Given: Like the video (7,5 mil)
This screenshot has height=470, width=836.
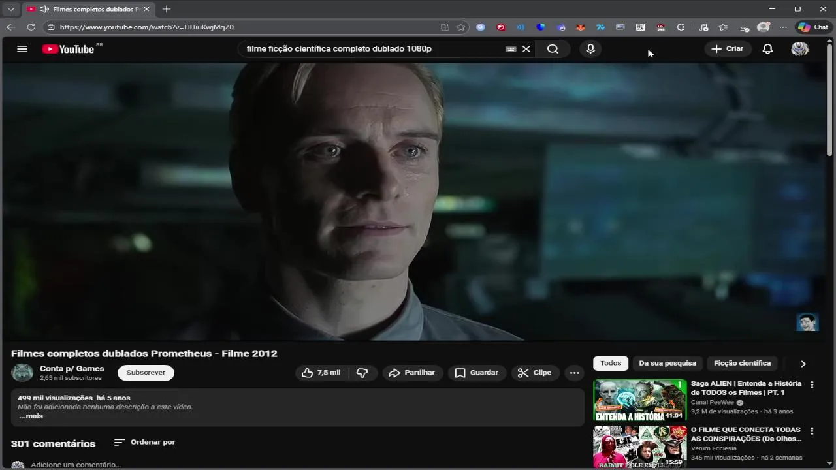Looking at the screenshot, I should [x=322, y=373].
